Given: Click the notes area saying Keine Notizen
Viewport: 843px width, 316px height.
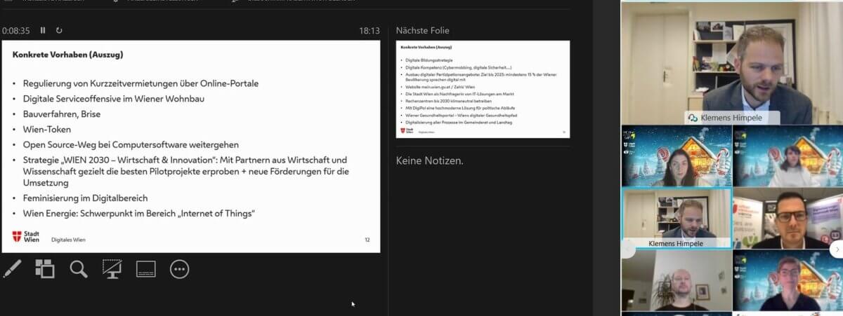Looking at the screenshot, I should (429, 161).
